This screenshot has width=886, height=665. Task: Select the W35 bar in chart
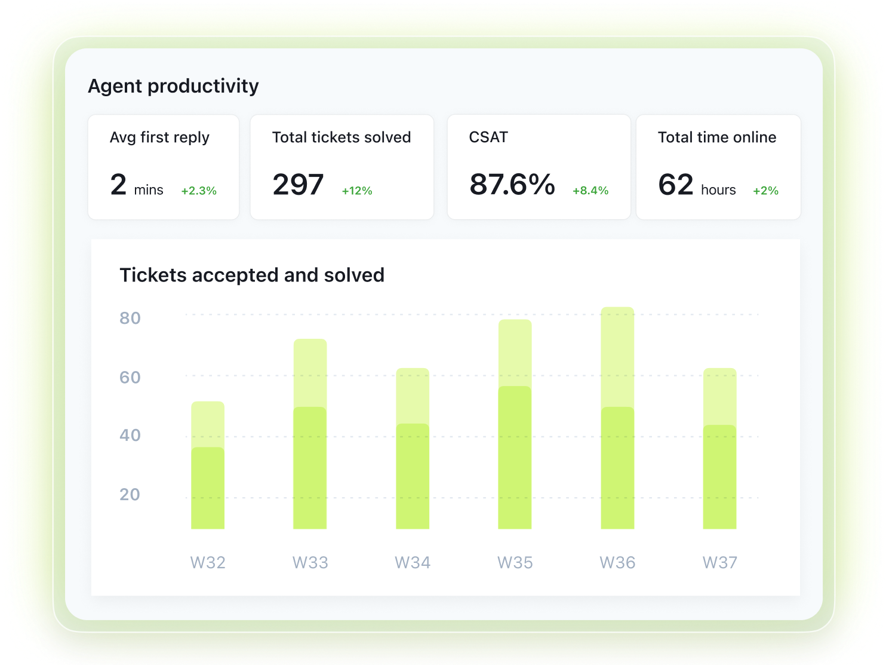click(515, 424)
